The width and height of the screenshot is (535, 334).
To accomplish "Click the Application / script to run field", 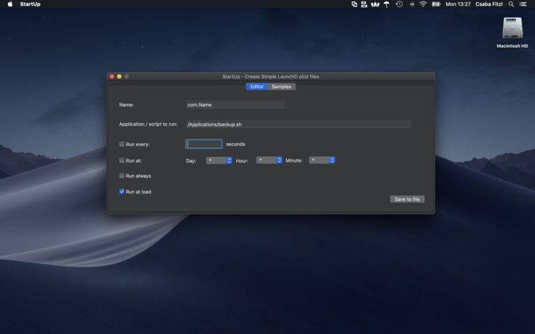I will (298, 124).
